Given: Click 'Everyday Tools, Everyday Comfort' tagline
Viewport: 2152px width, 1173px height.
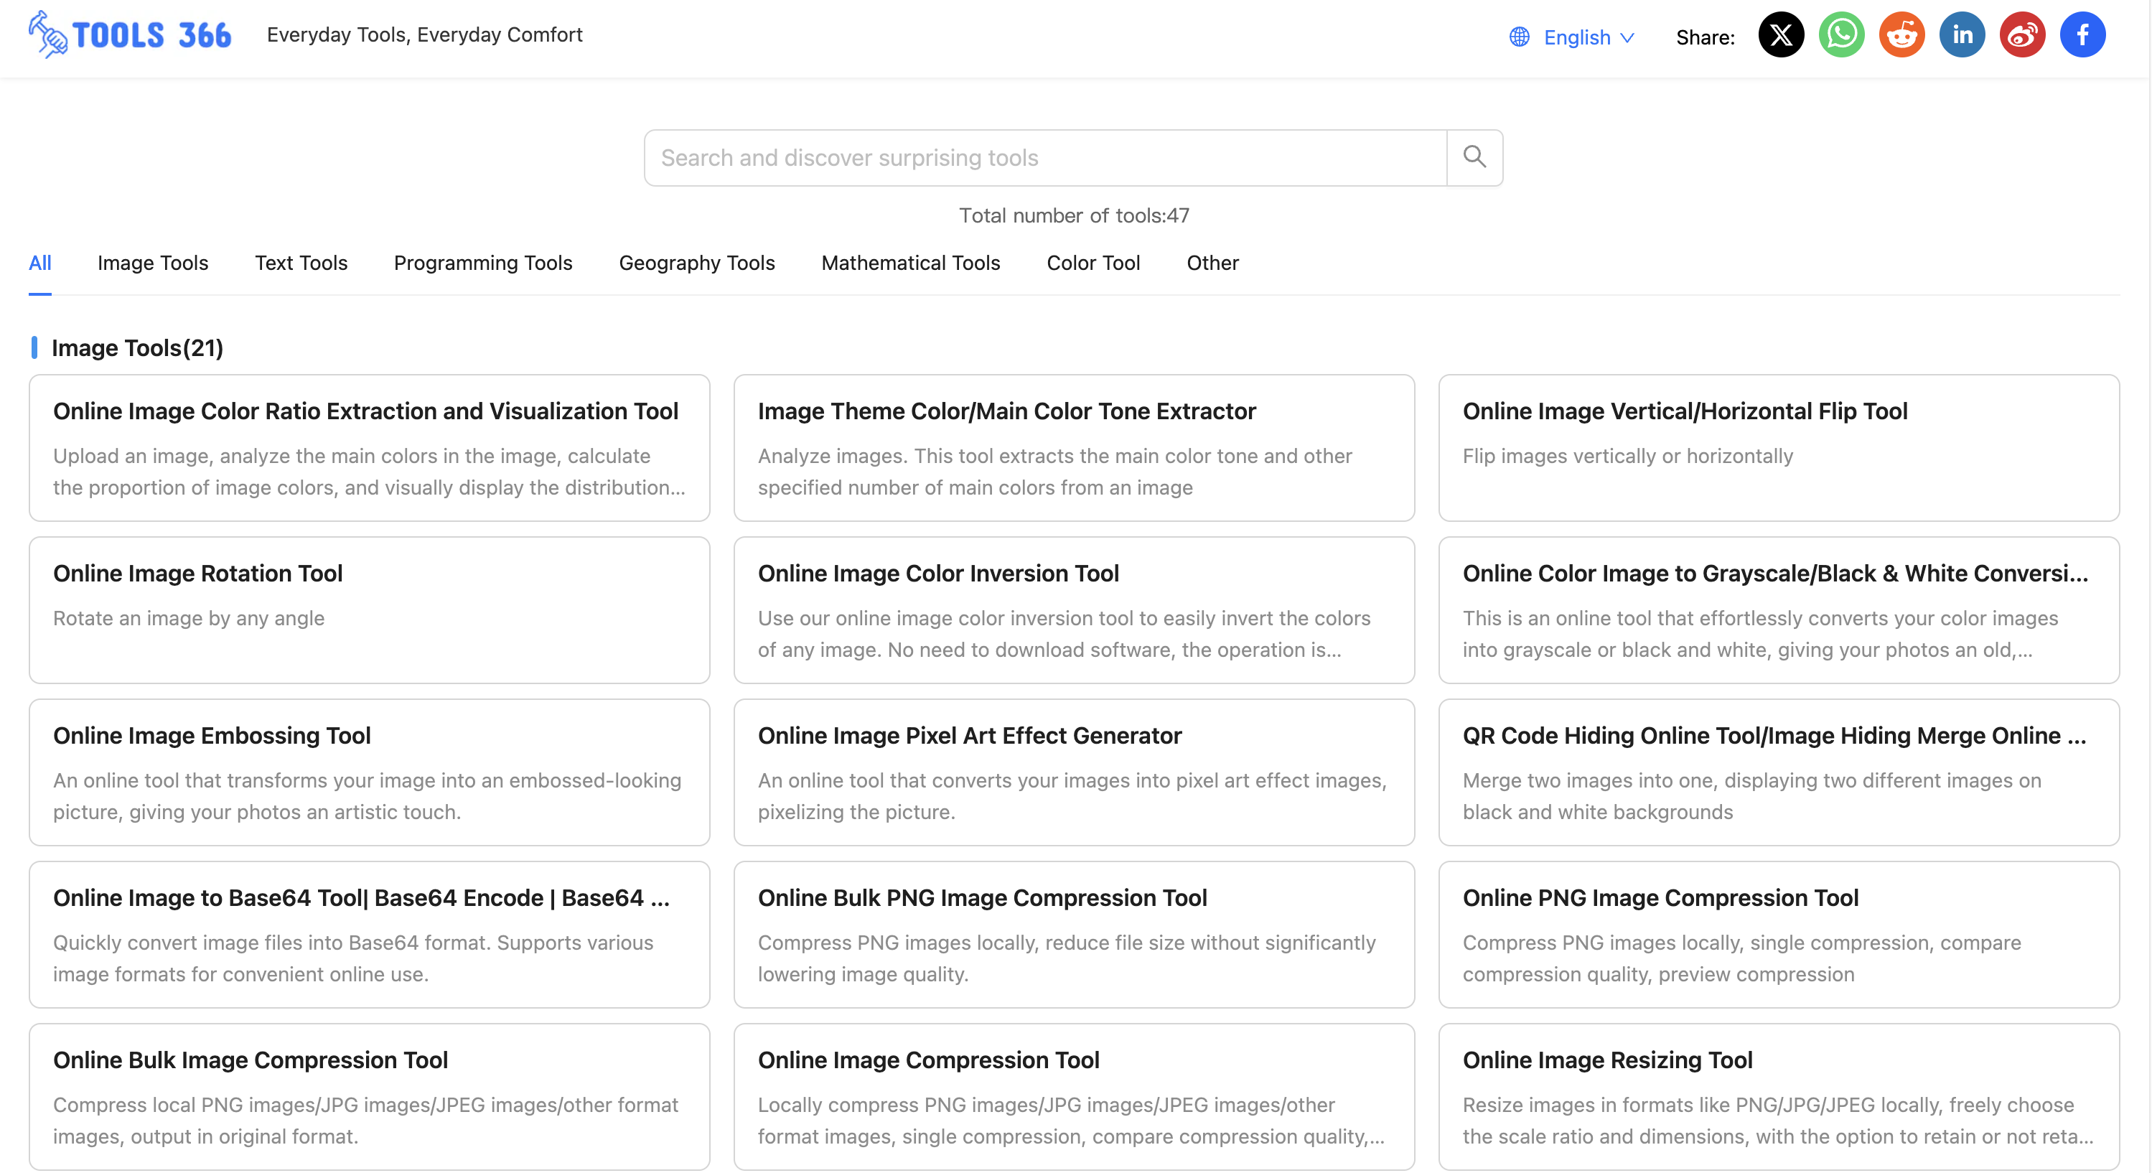Looking at the screenshot, I should point(424,34).
